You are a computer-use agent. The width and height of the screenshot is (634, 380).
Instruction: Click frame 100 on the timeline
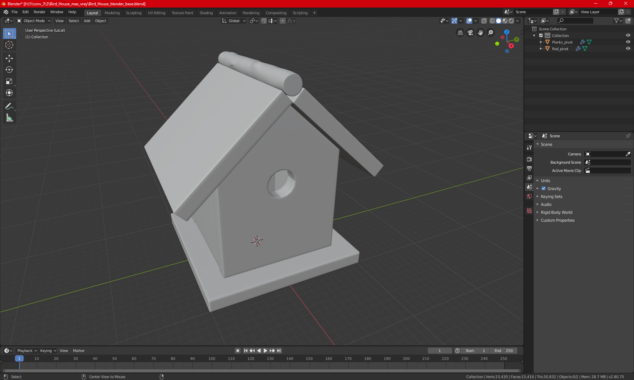click(212, 359)
